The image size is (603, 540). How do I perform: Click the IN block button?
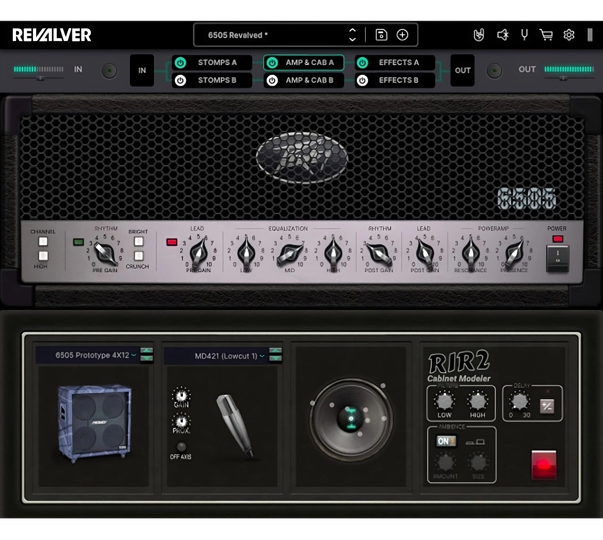[x=142, y=71]
